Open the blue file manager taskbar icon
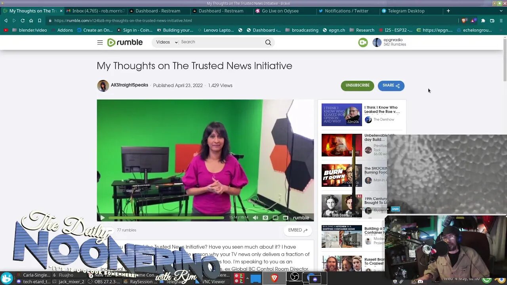The height and width of the screenshot is (285, 507). click(x=256, y=279)
